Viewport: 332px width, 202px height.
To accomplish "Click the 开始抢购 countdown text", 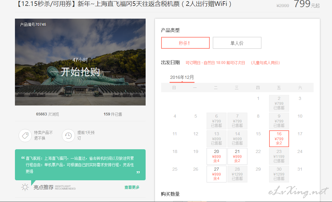I will pyautogui.click(x=80, y=72).
